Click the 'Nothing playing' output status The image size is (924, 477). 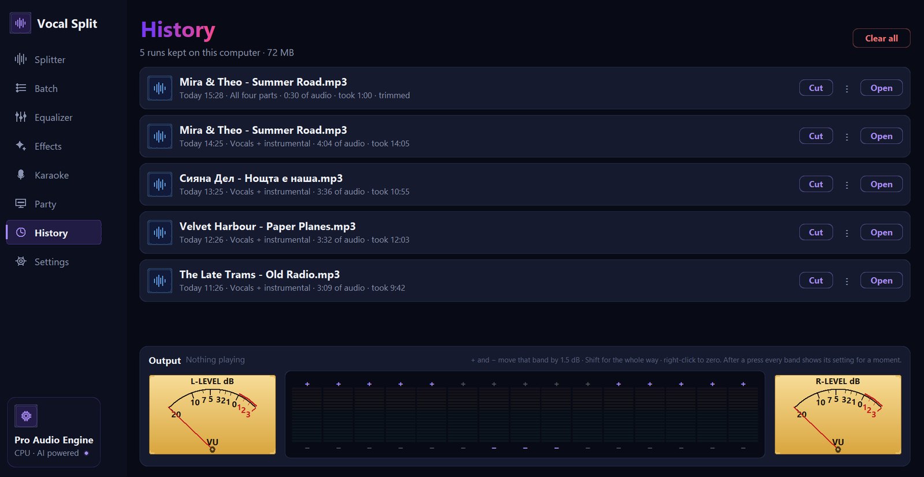[215, 359]
